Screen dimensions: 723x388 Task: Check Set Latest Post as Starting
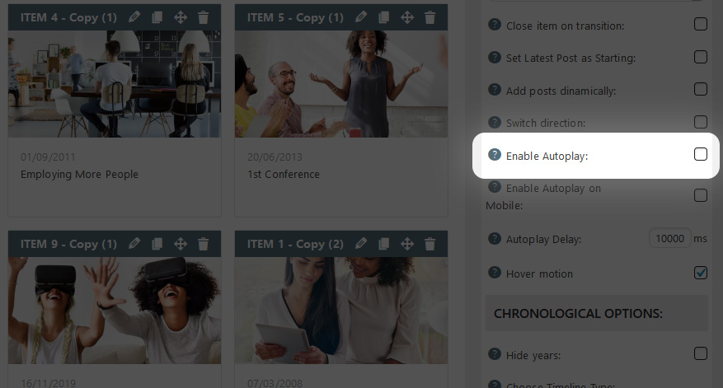(701, 57)
